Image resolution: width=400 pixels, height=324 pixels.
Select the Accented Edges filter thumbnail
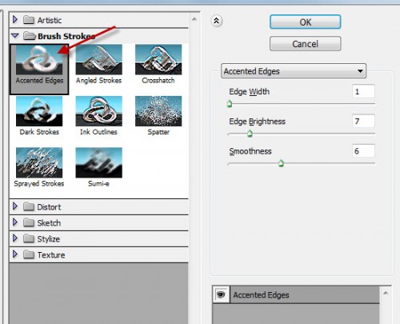39,60
